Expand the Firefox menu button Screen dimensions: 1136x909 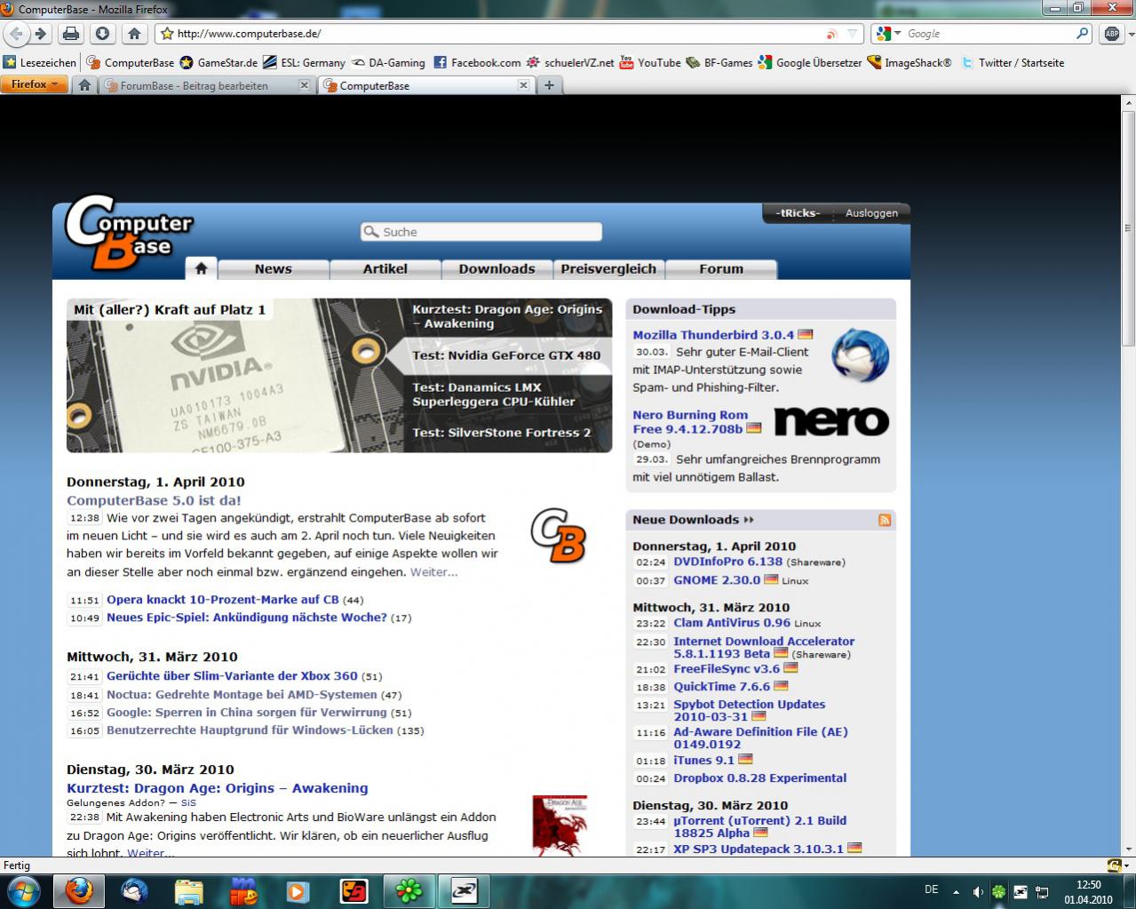33,84
